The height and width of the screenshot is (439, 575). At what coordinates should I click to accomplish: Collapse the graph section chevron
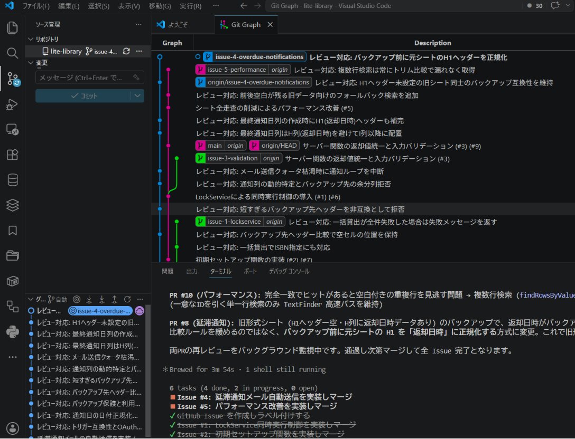pyautogui.click(x=31, y=299)
